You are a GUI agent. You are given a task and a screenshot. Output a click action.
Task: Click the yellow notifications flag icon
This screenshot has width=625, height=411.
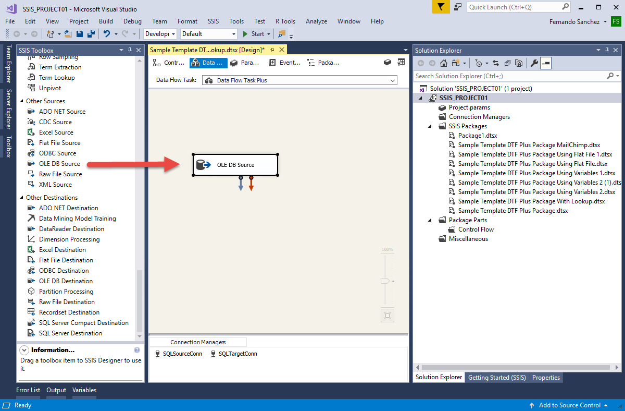(x=441, y=7)
